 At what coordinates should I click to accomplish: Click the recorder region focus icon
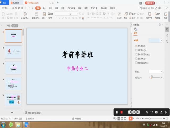[147, 112]
